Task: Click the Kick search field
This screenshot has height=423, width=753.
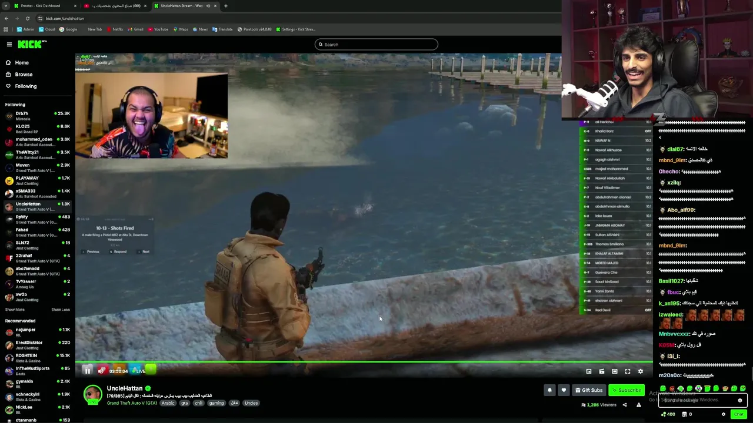Action: 376,44
